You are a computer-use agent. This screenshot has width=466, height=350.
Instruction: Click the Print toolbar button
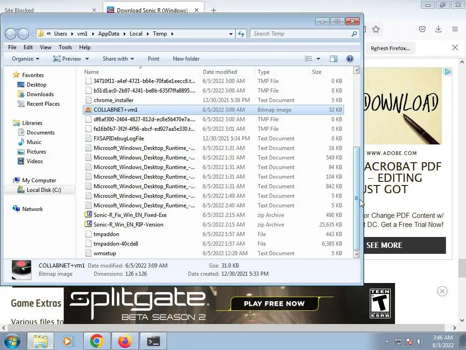153,59
